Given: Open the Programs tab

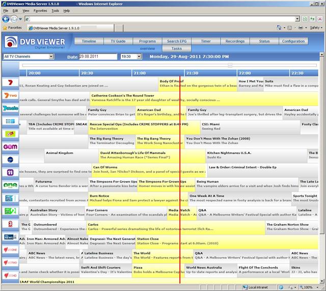Looking at the screenshot, I should pos(147,41).
